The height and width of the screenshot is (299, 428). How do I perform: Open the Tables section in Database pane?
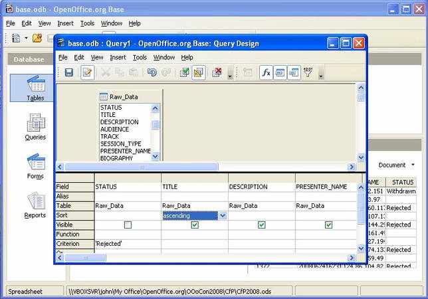point(35,88)
